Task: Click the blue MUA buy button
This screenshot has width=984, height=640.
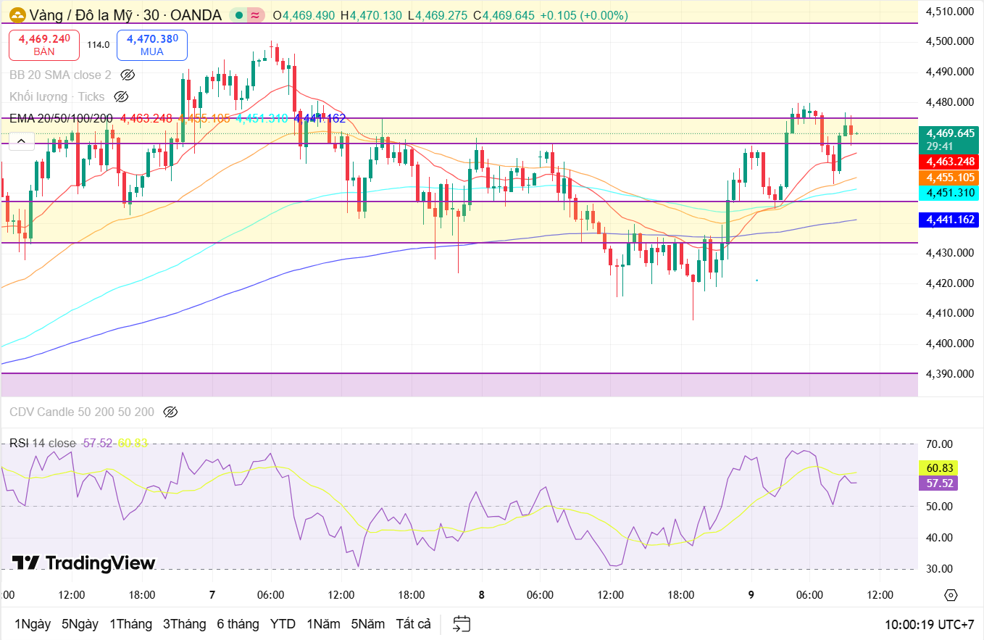Action: coord(152,45)
